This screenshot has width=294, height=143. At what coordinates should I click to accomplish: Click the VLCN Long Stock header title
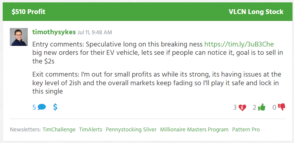(256, 12)
